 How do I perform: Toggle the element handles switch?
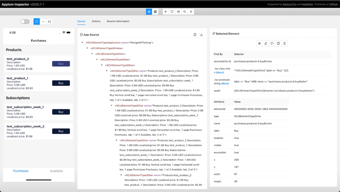[x=25, y=22]
